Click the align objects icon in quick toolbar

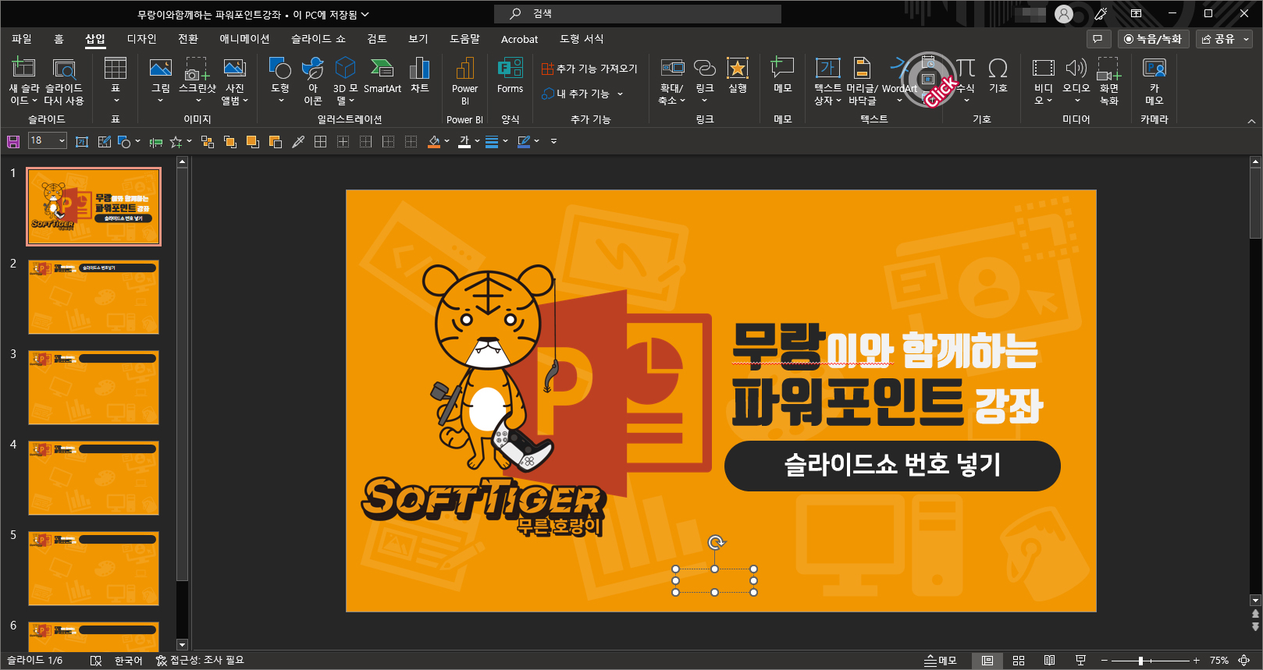(155, 141)
